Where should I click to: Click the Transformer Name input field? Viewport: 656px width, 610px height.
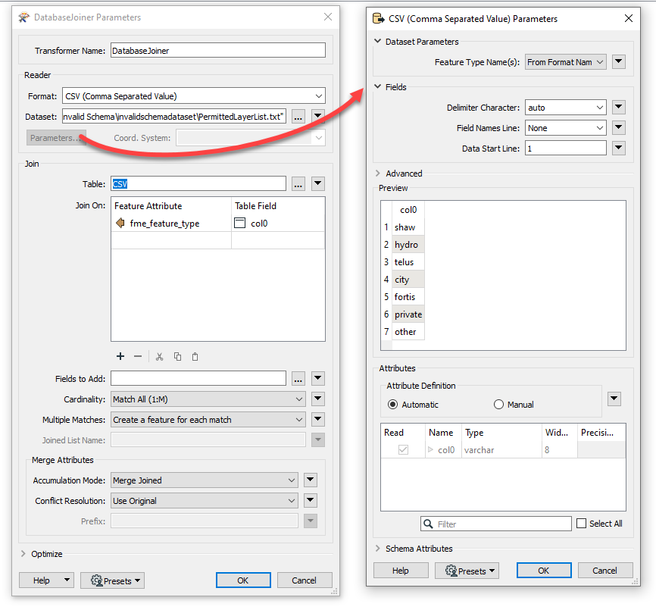coord(220,50)
